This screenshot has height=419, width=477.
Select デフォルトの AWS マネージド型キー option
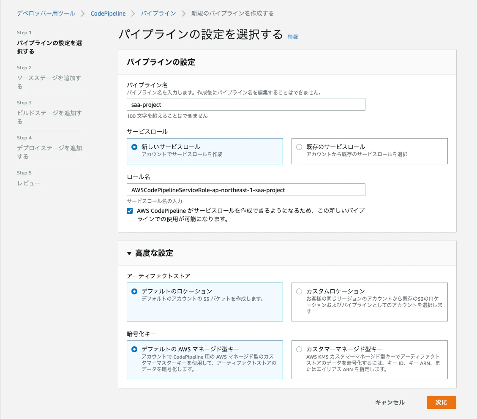(x=205, y=360)
